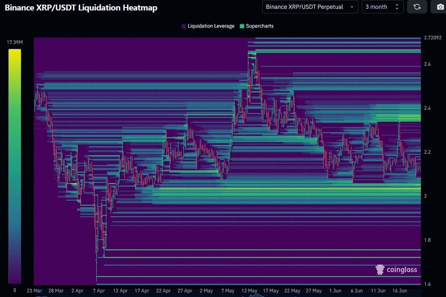
Task: Click the Binance XRP/USDT Liquidation Heatmap title
Action: coord(81,8)
